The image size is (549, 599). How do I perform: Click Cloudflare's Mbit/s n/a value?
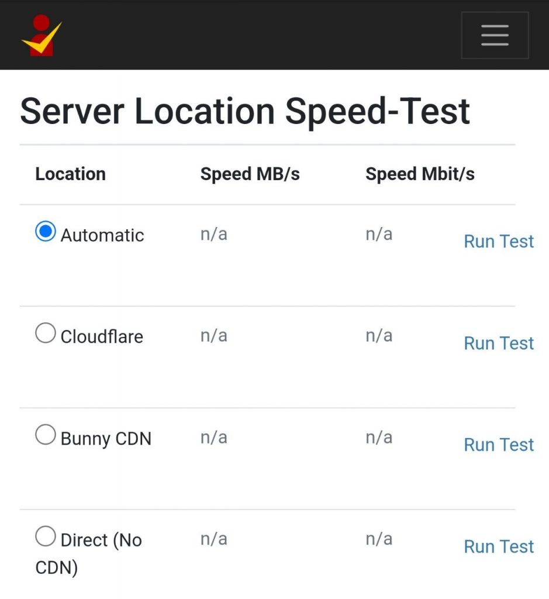379,335
